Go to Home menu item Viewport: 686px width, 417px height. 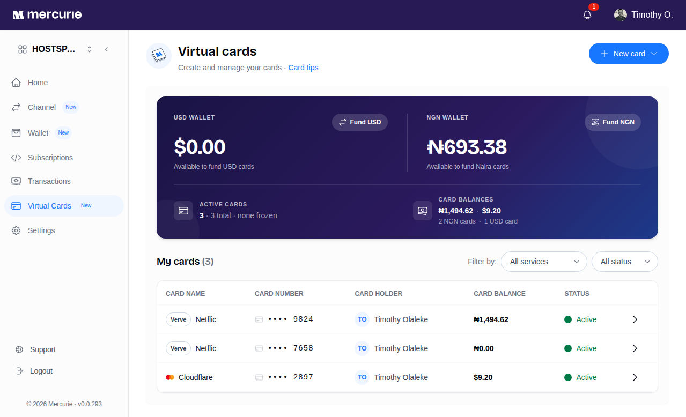(64, 83)
